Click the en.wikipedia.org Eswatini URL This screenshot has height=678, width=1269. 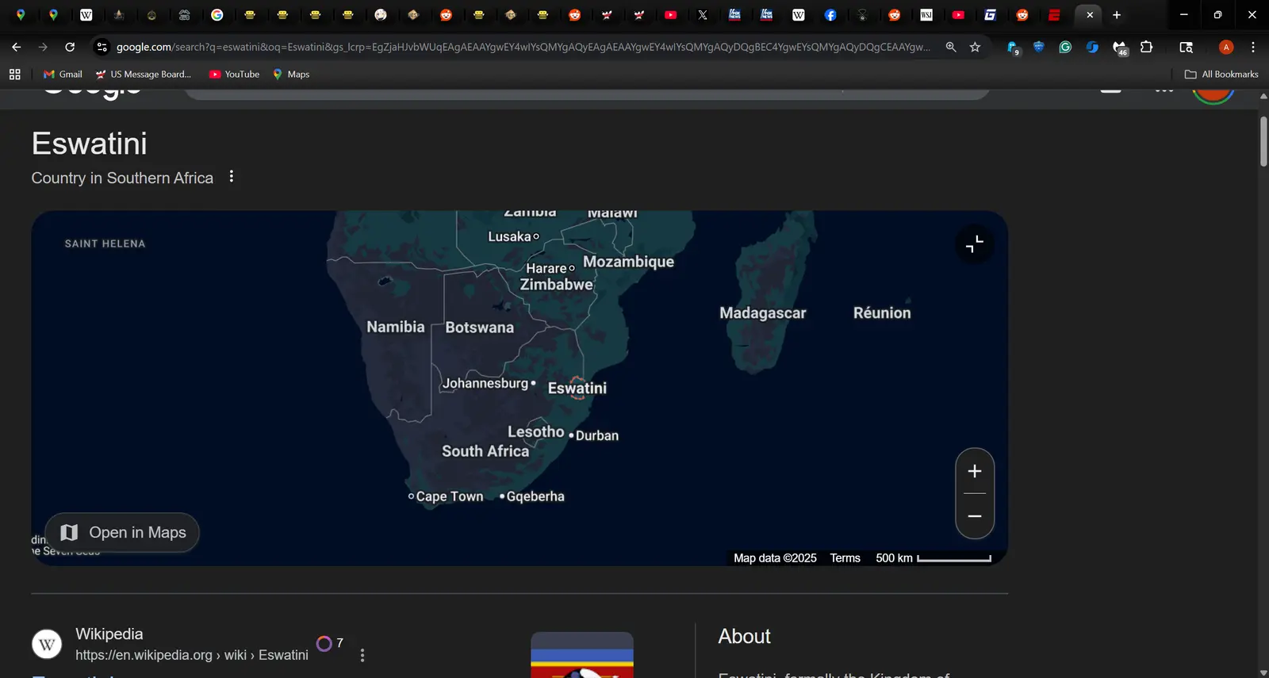coord(192,655)
